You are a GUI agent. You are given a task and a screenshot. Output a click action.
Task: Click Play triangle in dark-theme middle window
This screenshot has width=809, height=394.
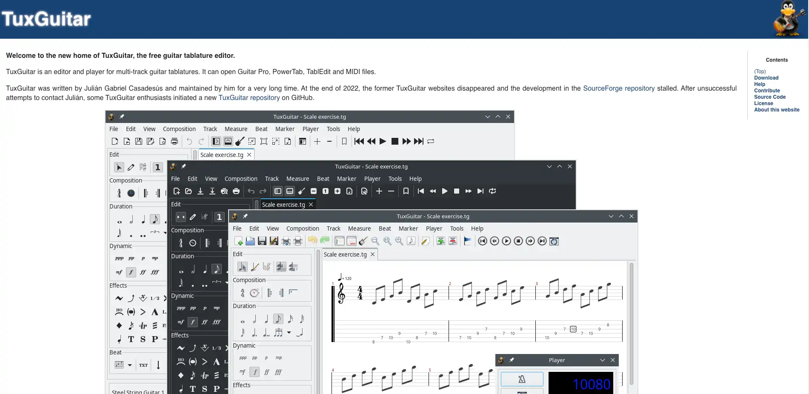point(445,191)
